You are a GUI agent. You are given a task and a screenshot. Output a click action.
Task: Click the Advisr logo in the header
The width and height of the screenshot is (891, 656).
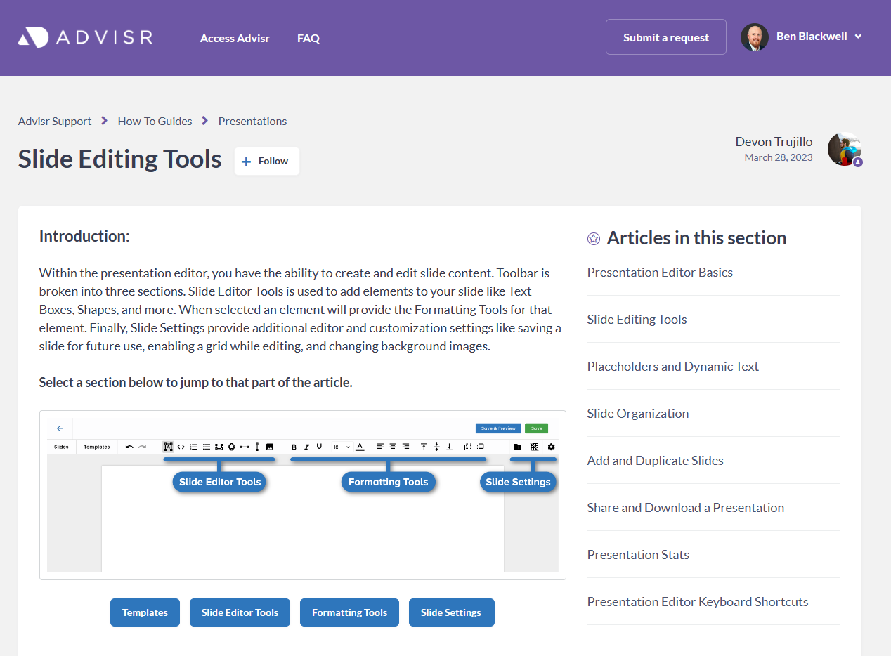click(x=85, y=37)
